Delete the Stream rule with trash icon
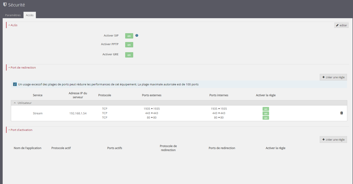Image resolution: width=353 pixels, height=184 pixels. coord(341,113)
